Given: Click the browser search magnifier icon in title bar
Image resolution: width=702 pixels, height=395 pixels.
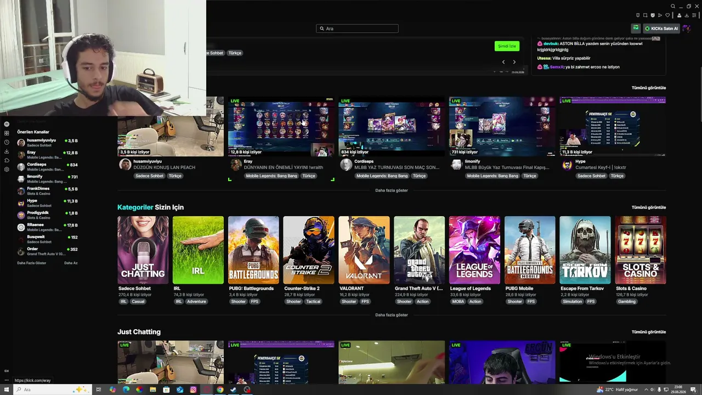Looking at the screenshot, I should [x=673, y=7].
